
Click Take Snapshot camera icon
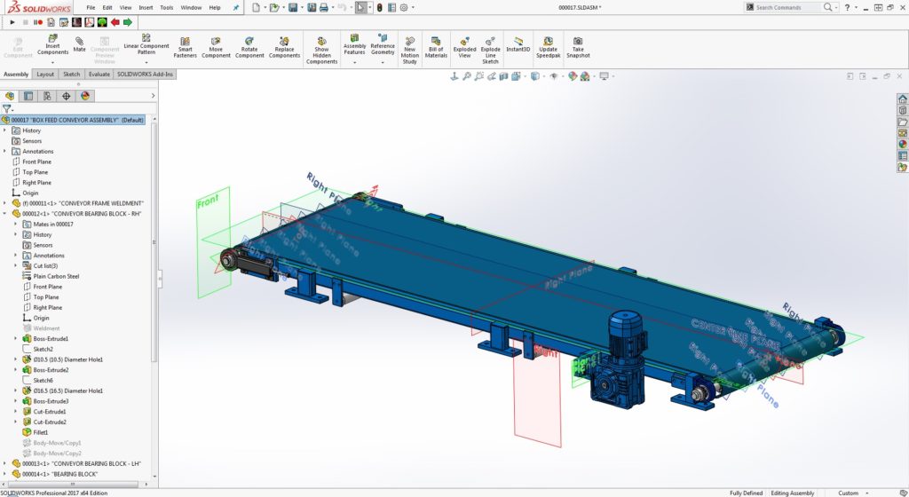[x=578, y=48]
